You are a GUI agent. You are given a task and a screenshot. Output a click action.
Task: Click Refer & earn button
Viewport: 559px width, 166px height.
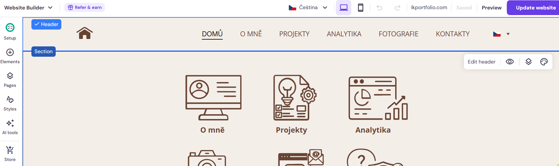coord(84,7)
